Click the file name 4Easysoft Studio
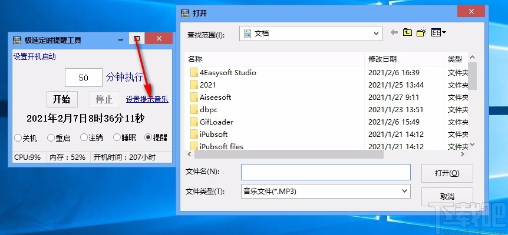508x235 pixels. pos(228,73)
